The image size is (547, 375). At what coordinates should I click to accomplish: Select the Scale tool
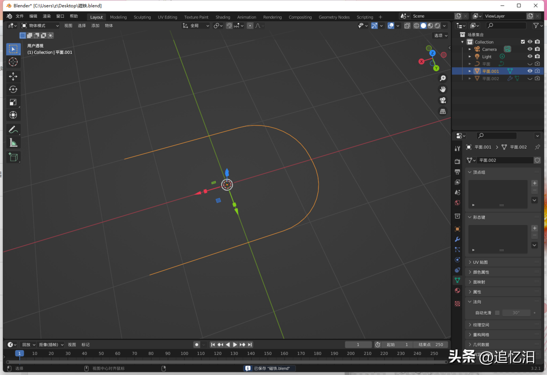(13, 102)
